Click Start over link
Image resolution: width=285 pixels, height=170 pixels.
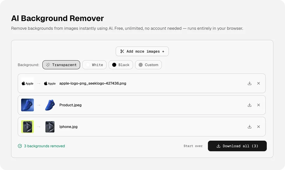point(193,146)
